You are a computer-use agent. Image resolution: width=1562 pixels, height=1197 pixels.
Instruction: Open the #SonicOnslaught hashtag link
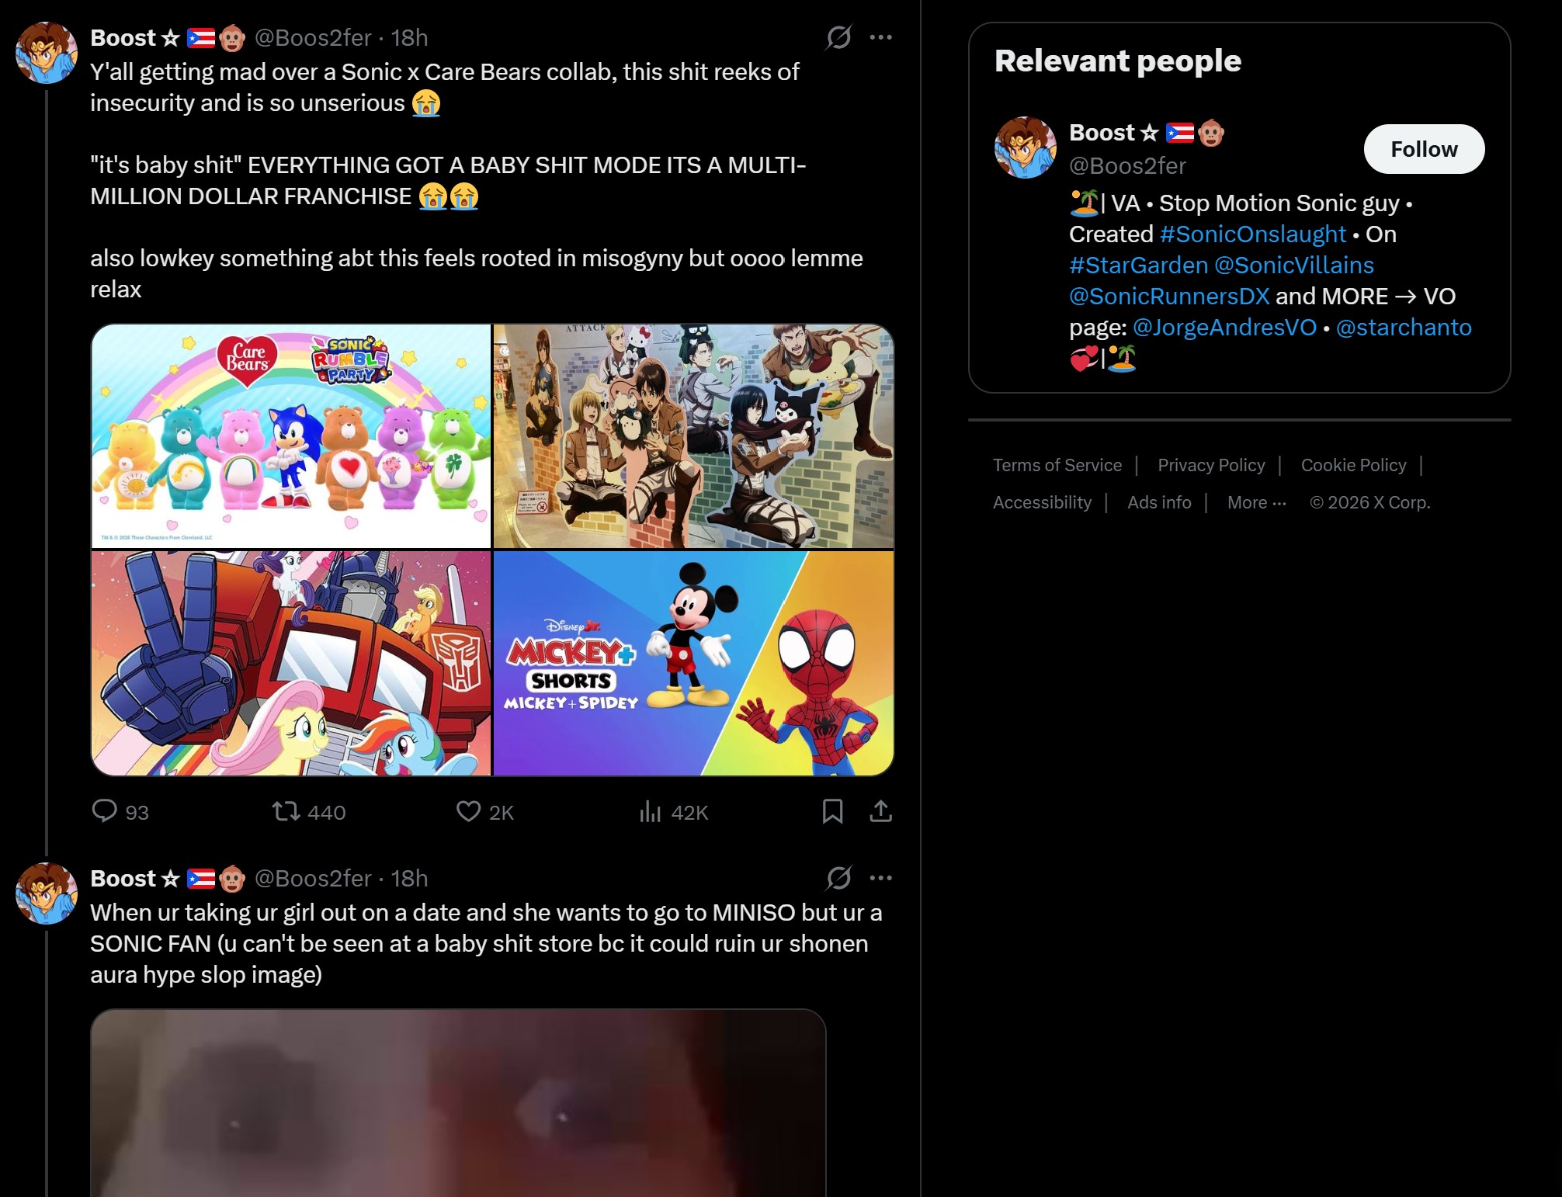pyautogui.click(x=1252, y=234)
